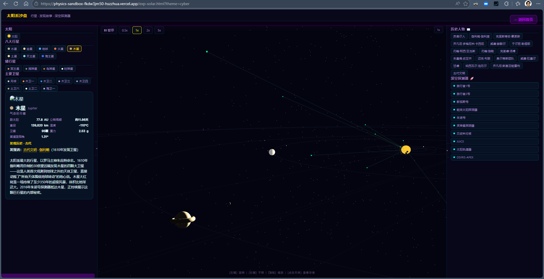544x279 pixels.
Task: Open the 新视野号 probe entry
Action: (x=495, y=102)
